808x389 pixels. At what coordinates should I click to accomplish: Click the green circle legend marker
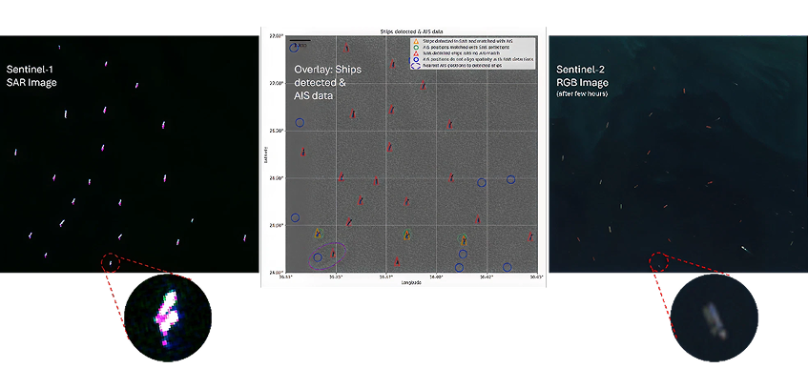[x=414, y=47]
